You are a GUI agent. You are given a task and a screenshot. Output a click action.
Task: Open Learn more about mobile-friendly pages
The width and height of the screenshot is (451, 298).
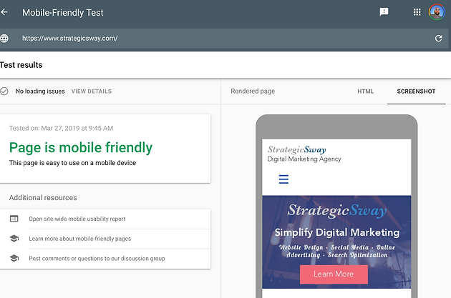point(80,239)
